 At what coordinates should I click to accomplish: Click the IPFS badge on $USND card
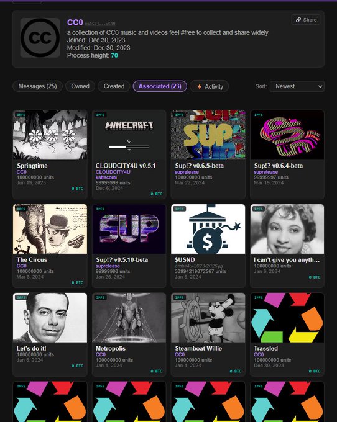[179, 209]
